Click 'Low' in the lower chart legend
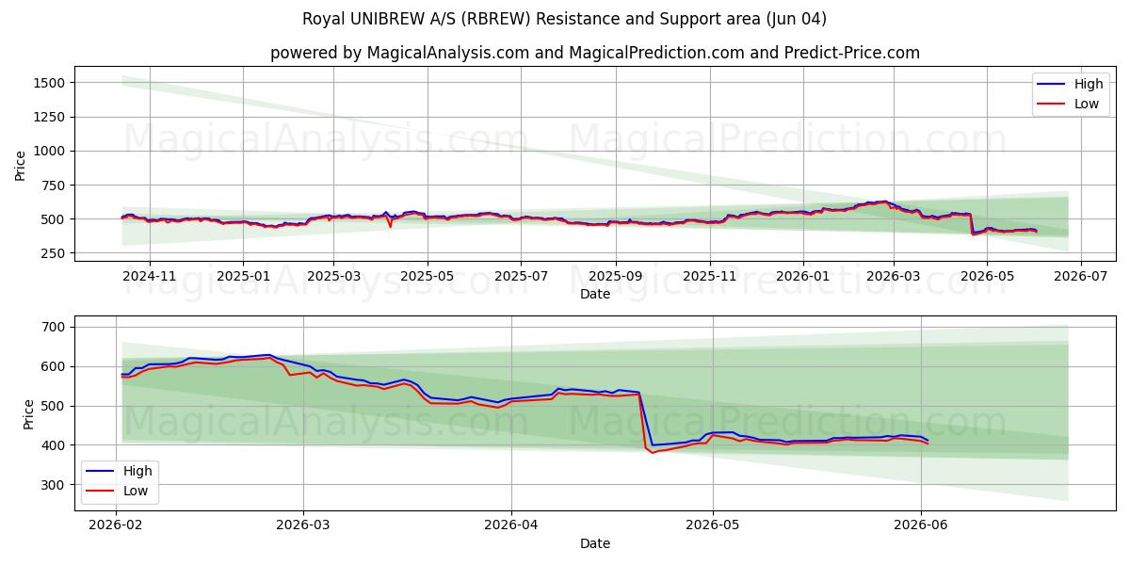Screen dimensions: 1130x565 pos(136,491)
